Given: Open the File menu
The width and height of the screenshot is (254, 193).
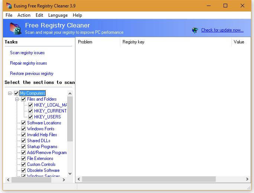Looking at the screenshot, I should pos(9,15).
